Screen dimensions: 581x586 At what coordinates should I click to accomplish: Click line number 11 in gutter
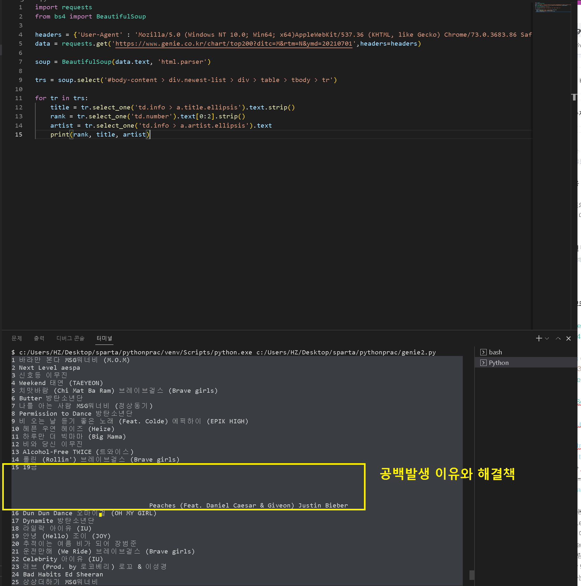coord(19,98)
